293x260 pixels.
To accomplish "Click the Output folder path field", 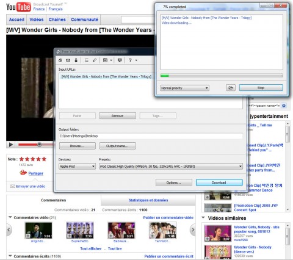I will click(151, 136).
